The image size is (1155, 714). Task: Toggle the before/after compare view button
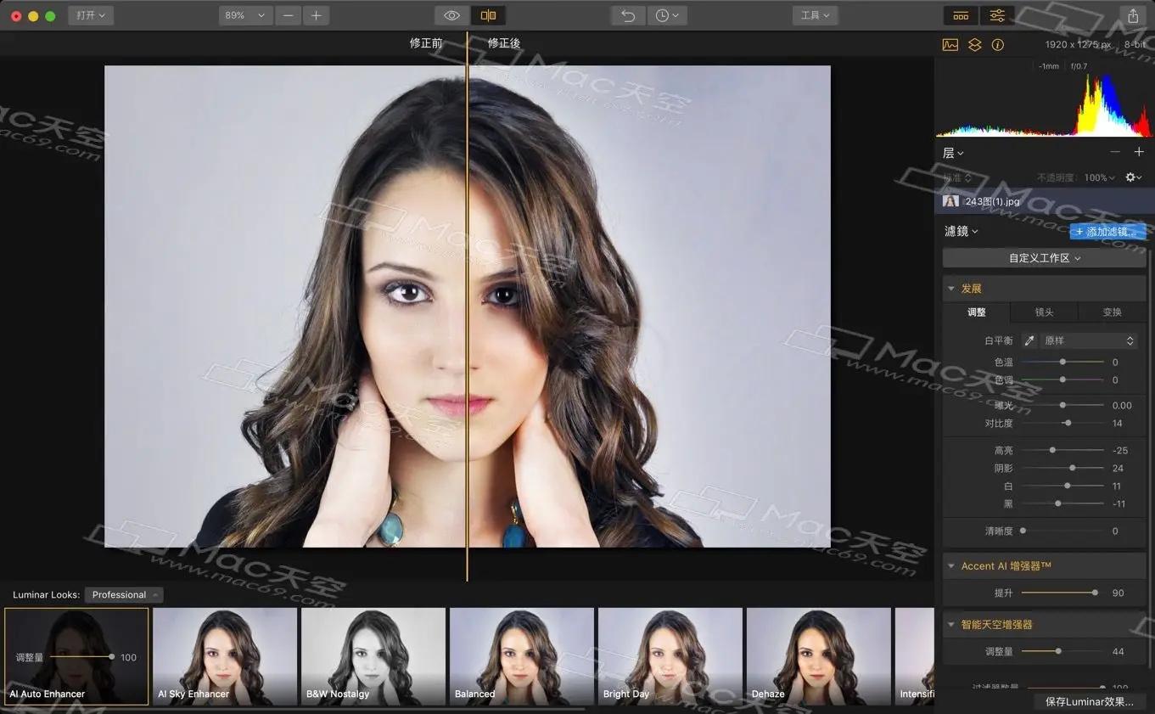(x=488, y=15)
